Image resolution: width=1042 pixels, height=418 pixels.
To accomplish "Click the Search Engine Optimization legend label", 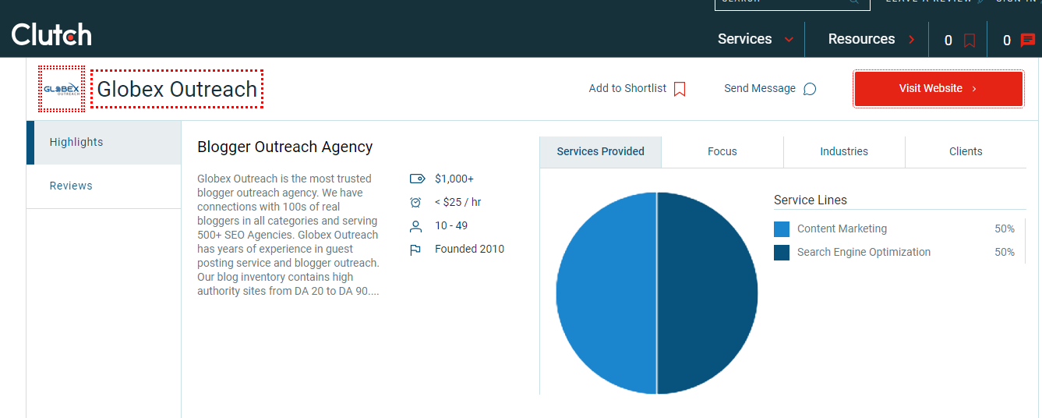I will coord(864,252).
